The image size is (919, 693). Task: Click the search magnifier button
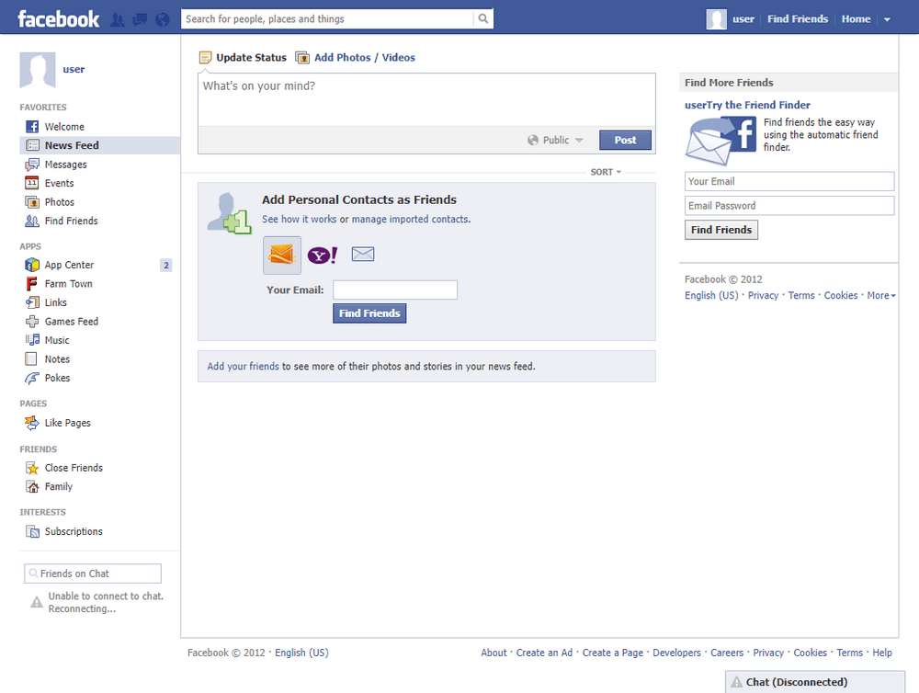[483, 18]
